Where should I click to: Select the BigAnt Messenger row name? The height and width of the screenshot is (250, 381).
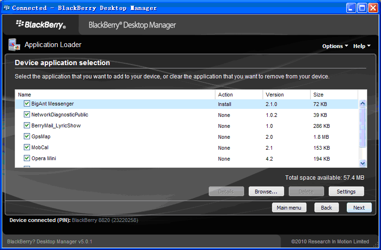[x=52, y=104]
